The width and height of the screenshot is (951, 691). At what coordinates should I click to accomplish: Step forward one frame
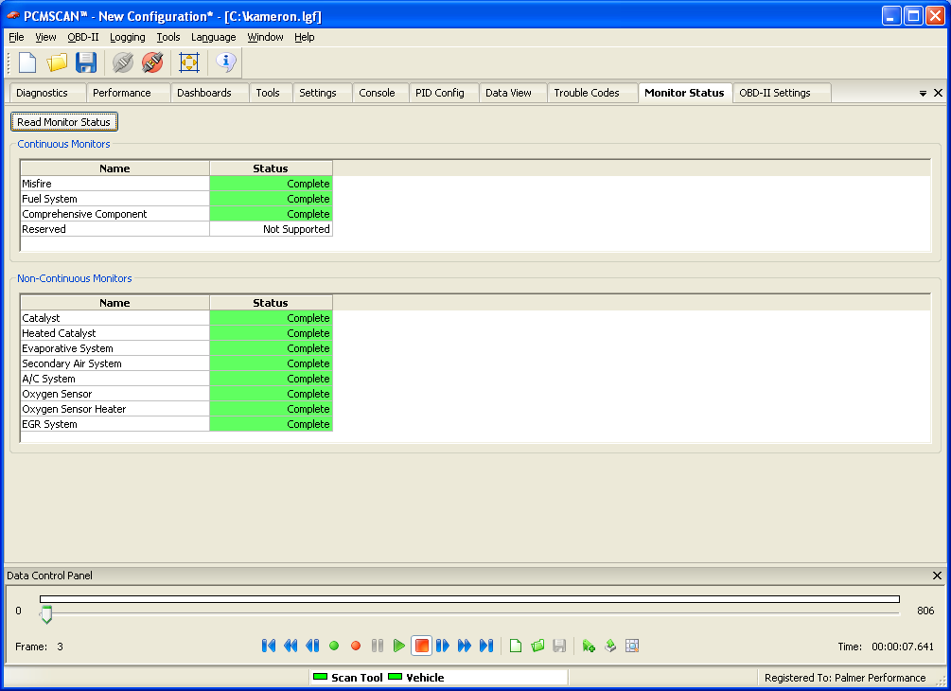pos(443,646)
